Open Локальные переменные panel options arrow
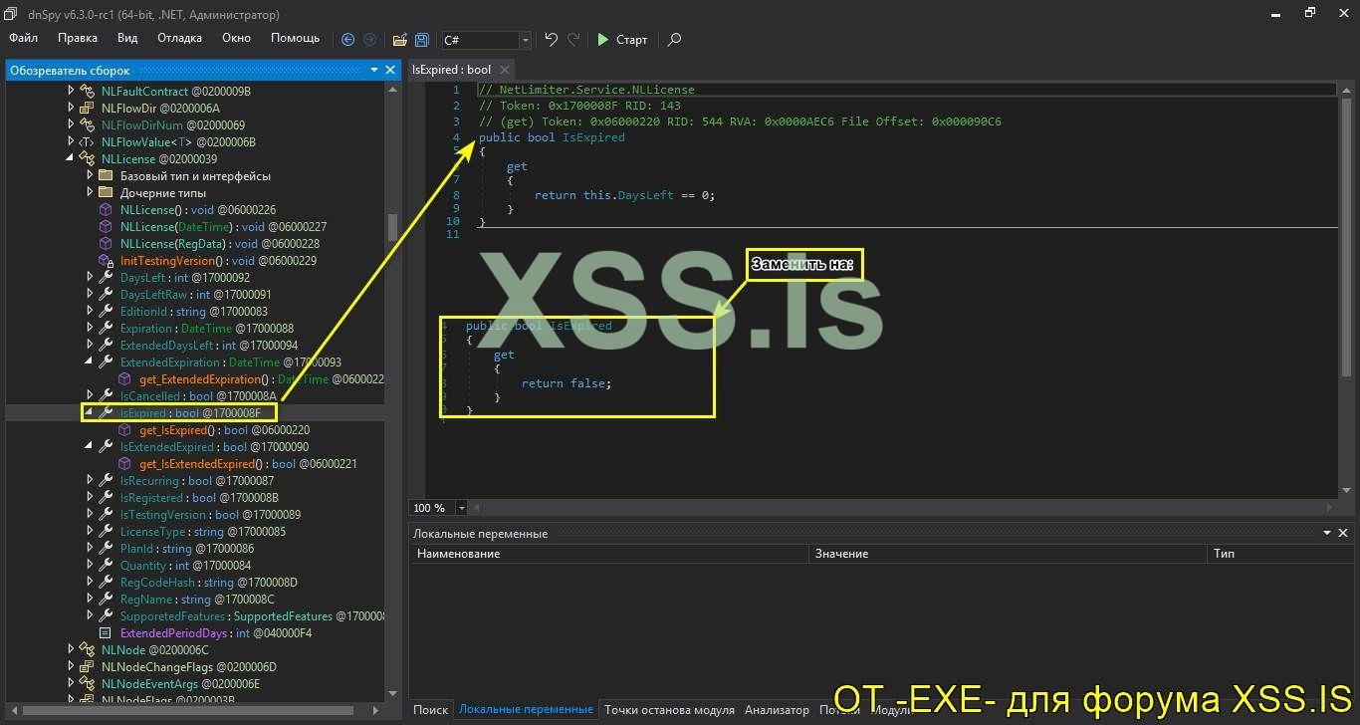Screen dimensions: 1360x725 (1328, 533)
